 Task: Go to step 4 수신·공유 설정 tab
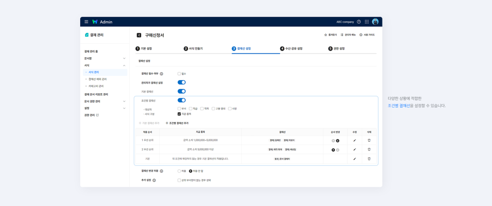click(x=291, y=48)
